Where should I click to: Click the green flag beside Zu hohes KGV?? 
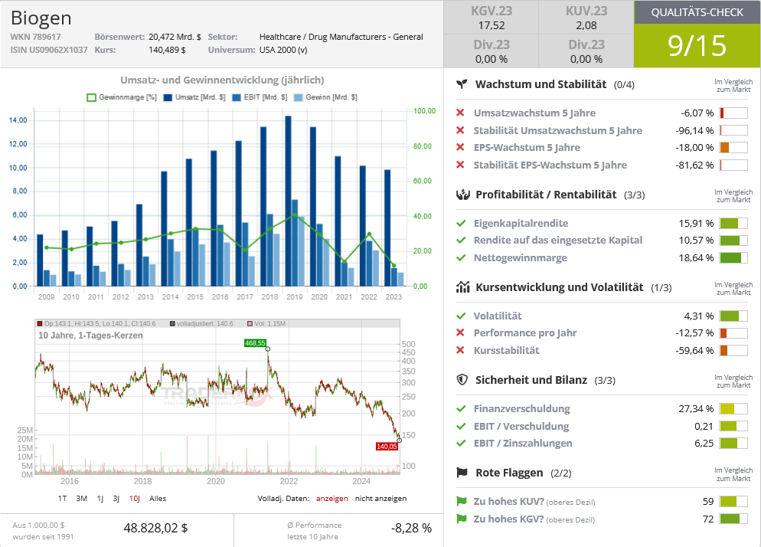point(462,519)
